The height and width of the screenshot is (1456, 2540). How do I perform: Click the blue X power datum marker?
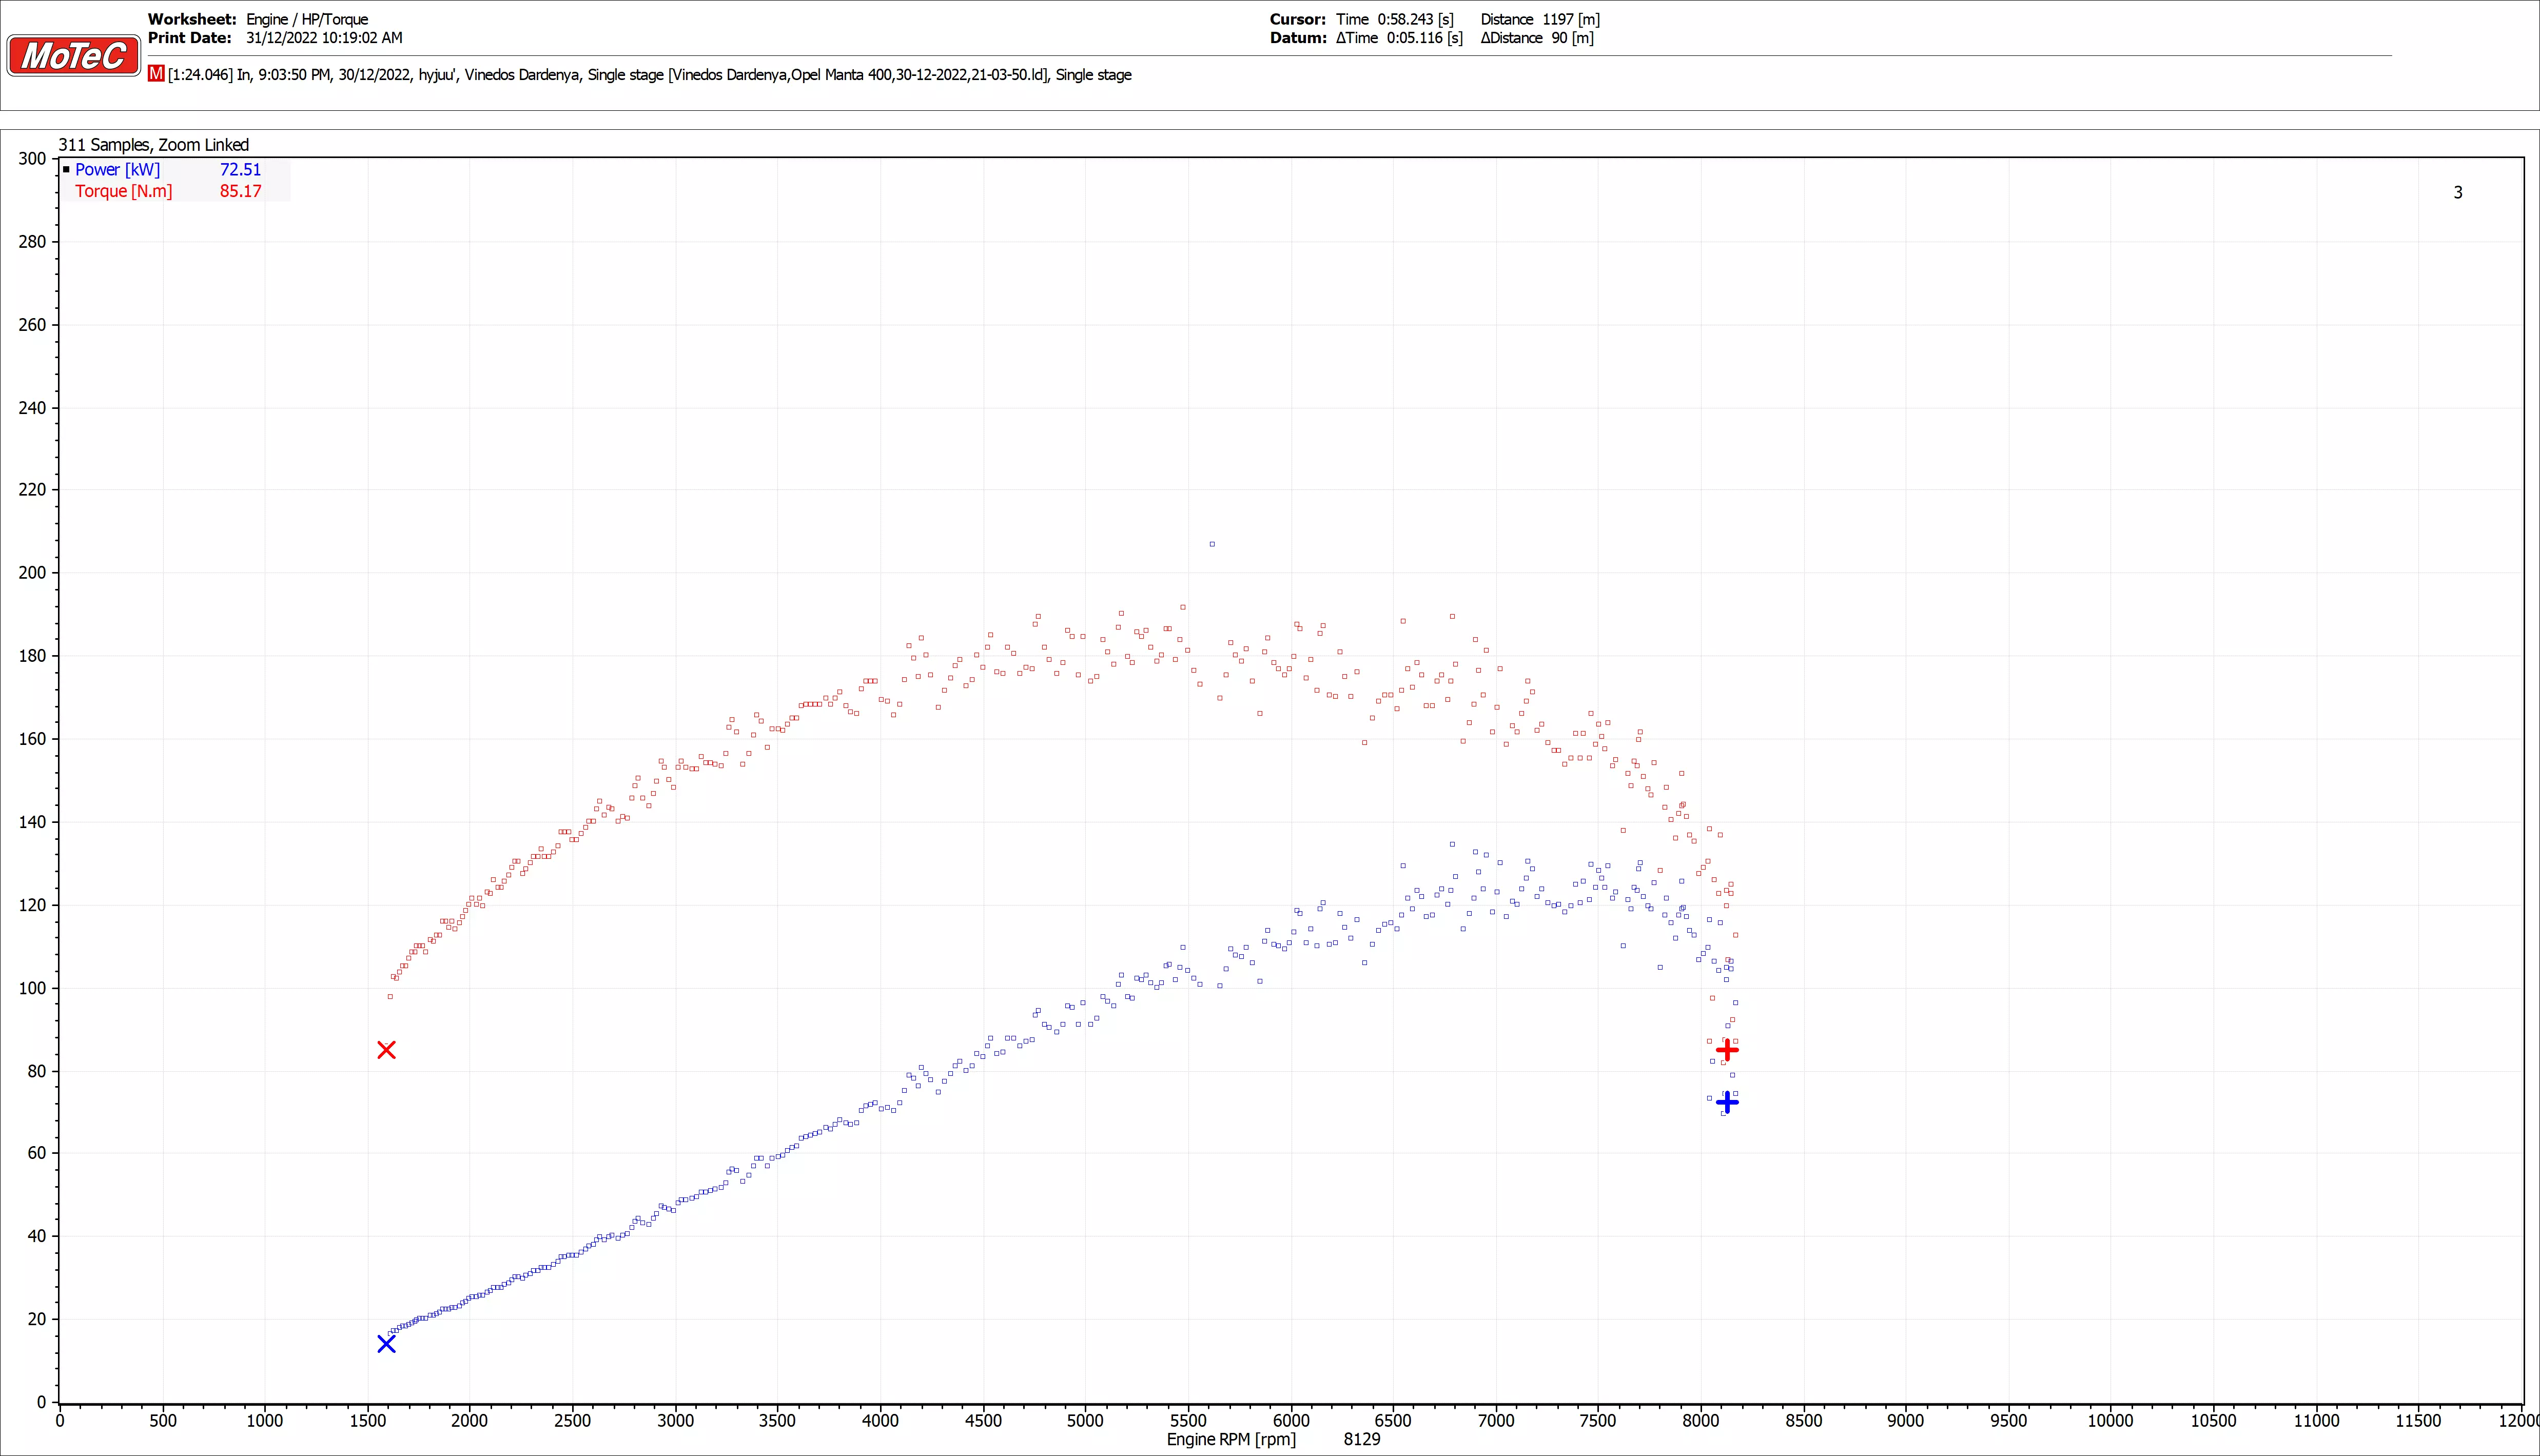(x=386, y=1344)
